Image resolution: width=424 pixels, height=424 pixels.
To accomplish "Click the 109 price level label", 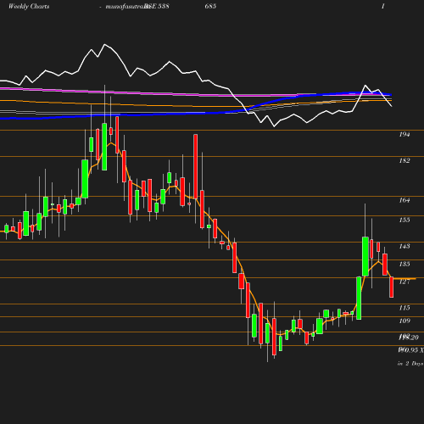I will coord(404,321).
